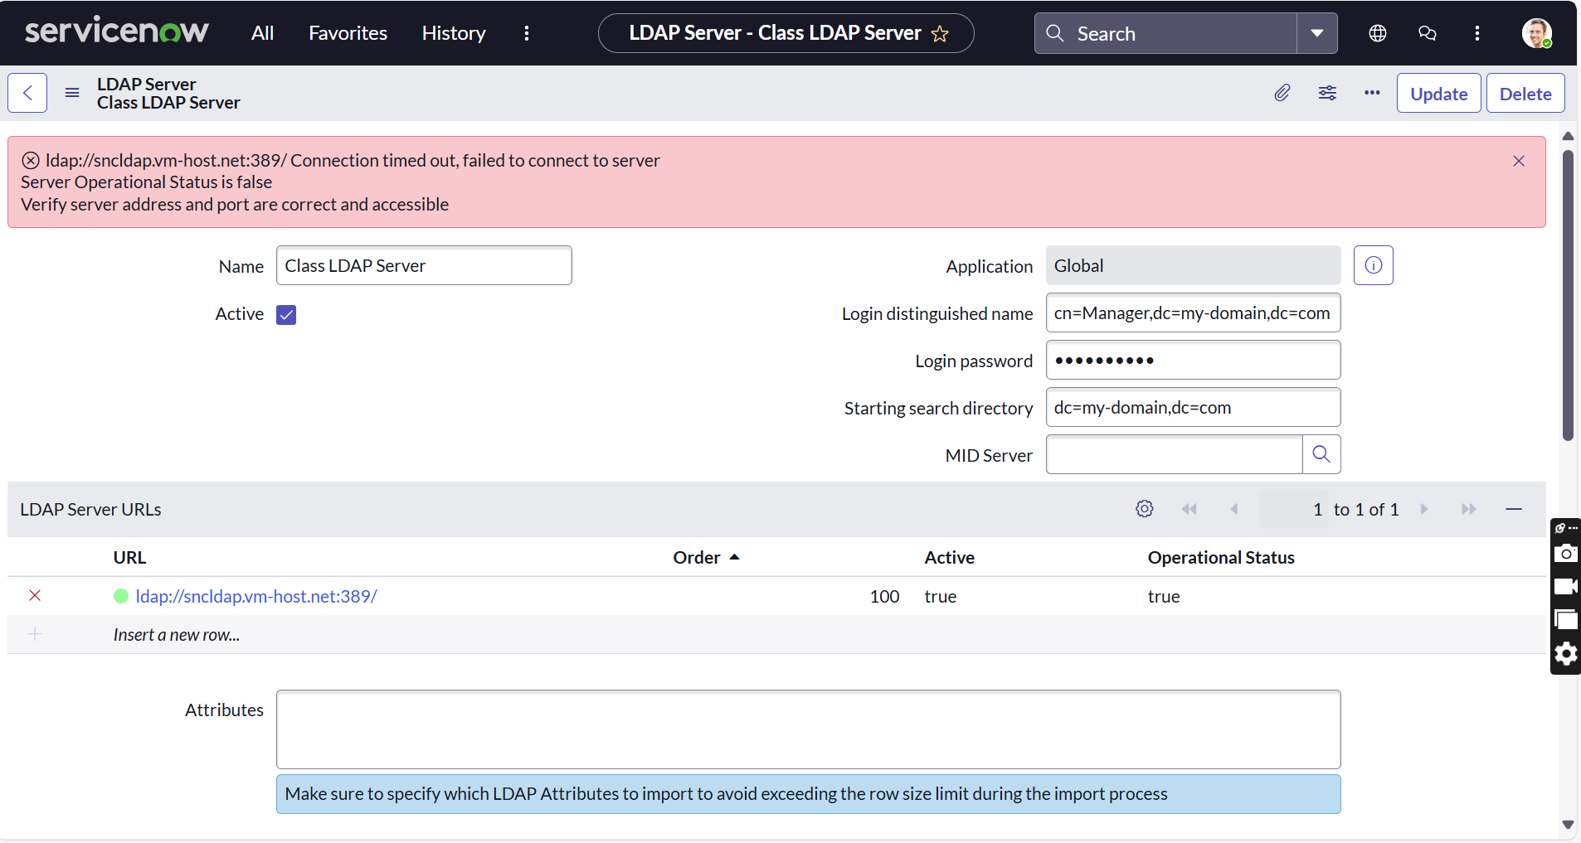Click the camera icon in the side overlay
Image resolution: width=1581 pixels, height=843 pixels.
[1566, 554]
